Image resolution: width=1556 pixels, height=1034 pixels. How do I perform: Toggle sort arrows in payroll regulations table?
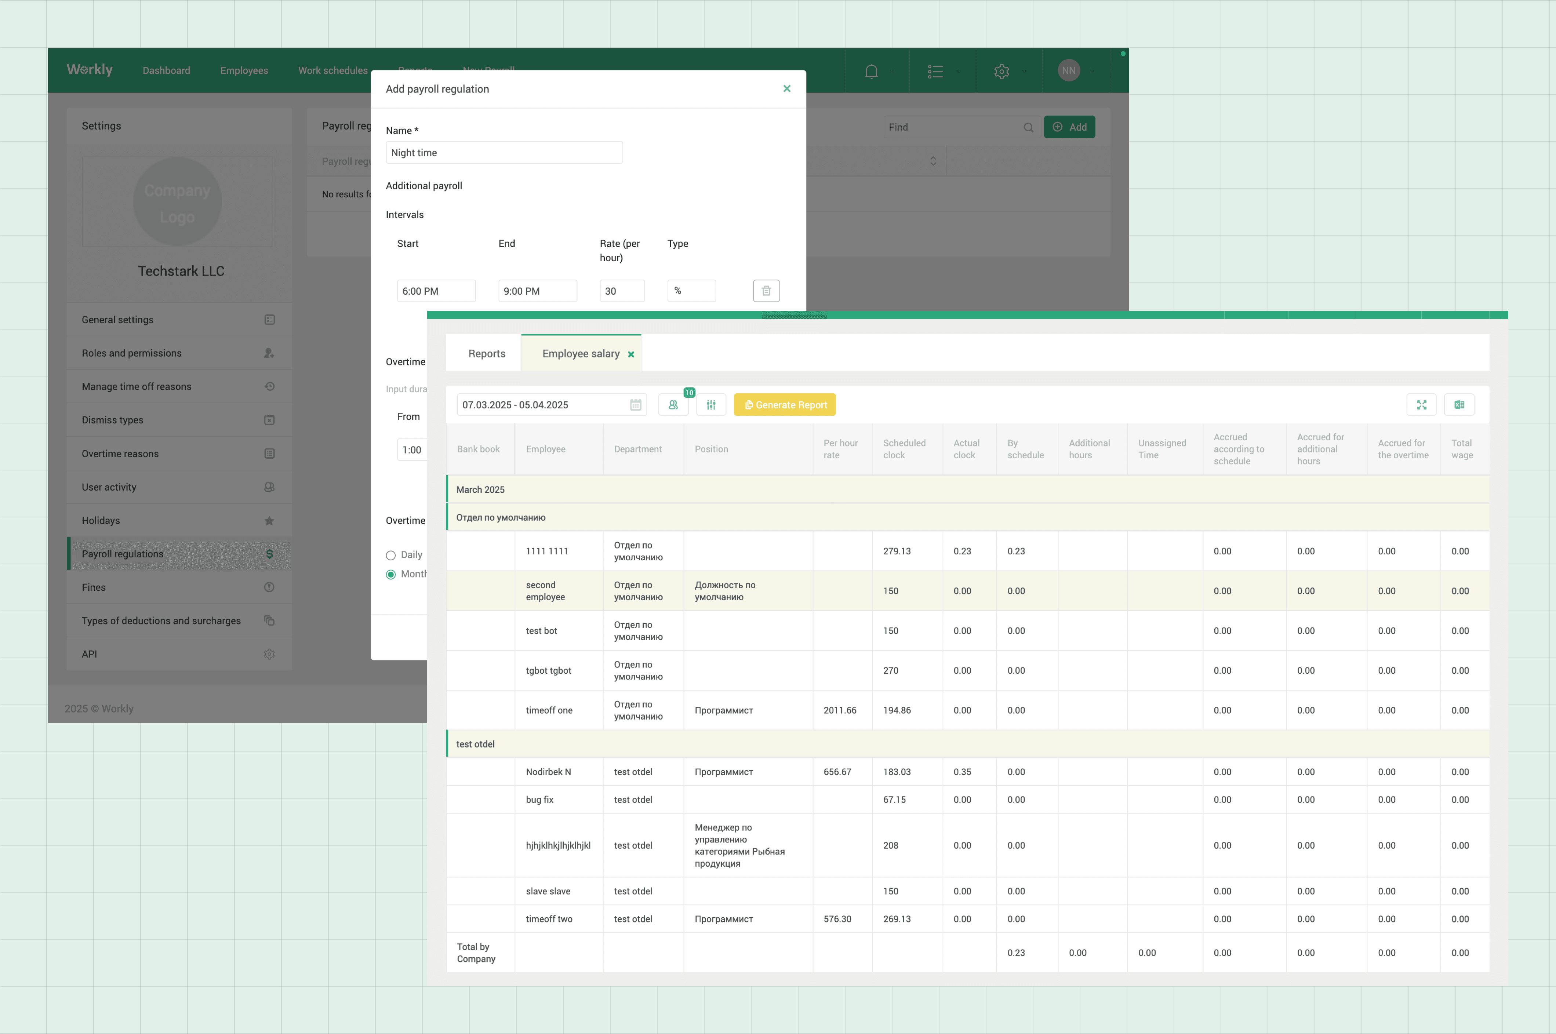[x=932, y=161]
